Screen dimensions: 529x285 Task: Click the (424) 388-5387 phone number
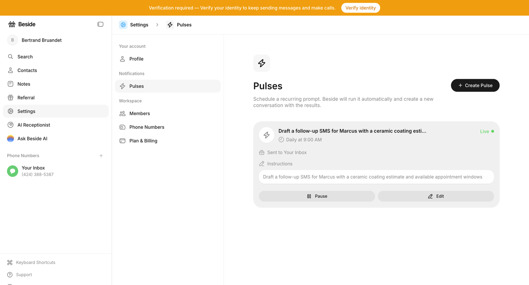tap(37, 174)
